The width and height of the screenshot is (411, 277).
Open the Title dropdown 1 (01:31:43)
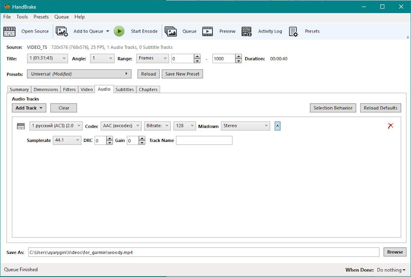click(48, 58)
